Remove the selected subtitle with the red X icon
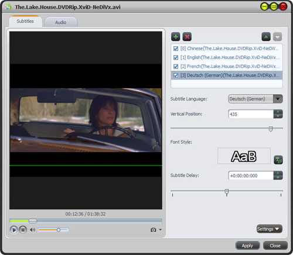Viewport: 293px width, 255px height. [x=187, y=37]
